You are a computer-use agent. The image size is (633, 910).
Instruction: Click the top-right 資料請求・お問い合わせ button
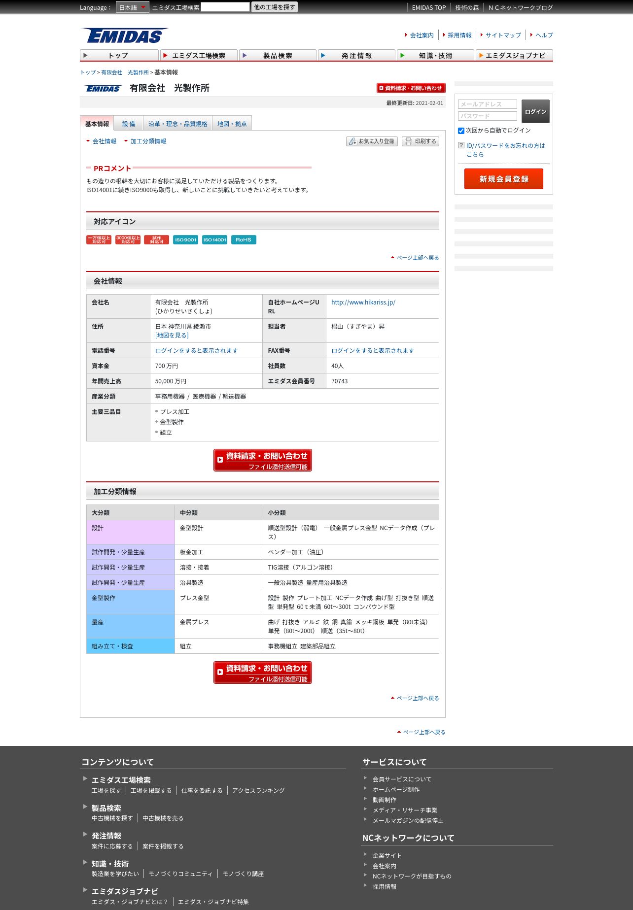[411, 88]
